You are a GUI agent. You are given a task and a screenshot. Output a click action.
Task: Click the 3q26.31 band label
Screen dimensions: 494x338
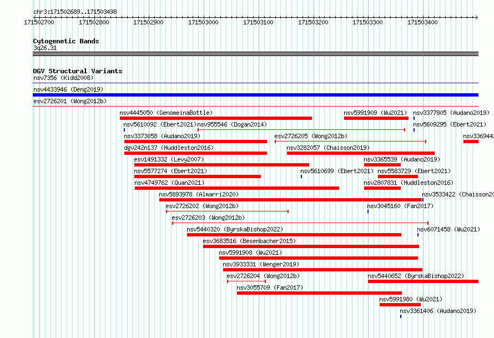[x=45, y=48]
